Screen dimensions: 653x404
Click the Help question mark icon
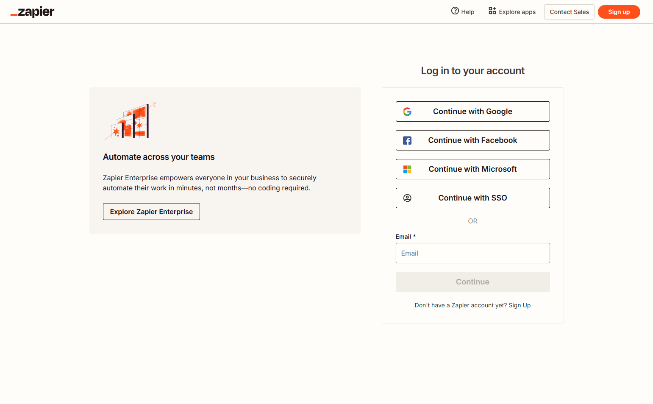point(455,11)
